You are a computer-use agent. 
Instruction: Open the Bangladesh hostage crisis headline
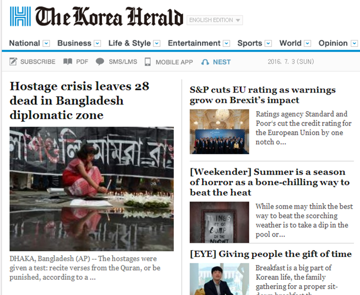pyautogui.click(x=79, y=101)
